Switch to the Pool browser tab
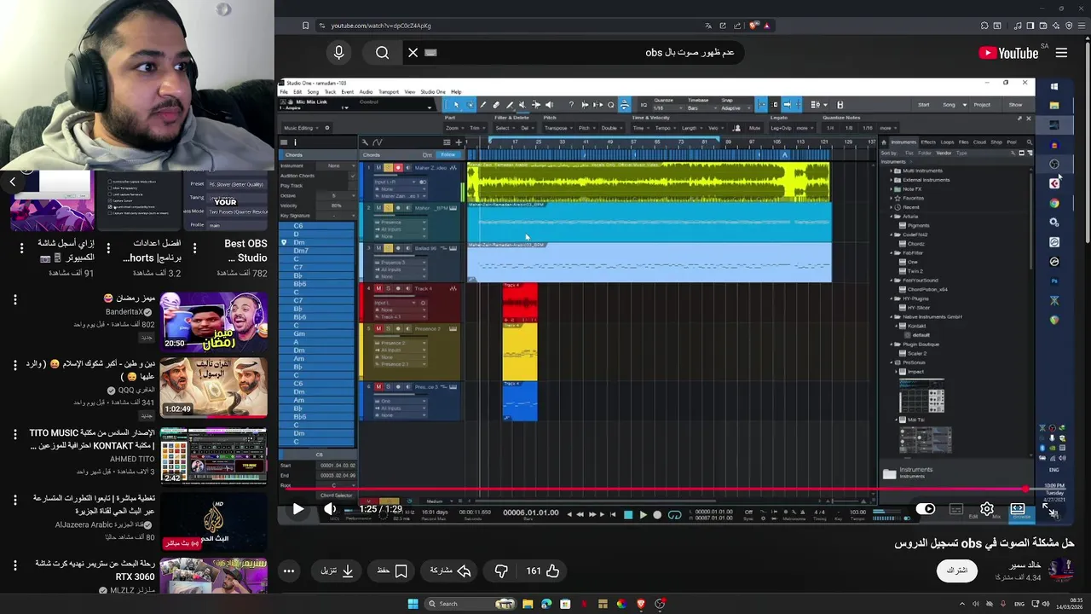The width and height of the screenshot is (1091, 614). (1012, 142)
